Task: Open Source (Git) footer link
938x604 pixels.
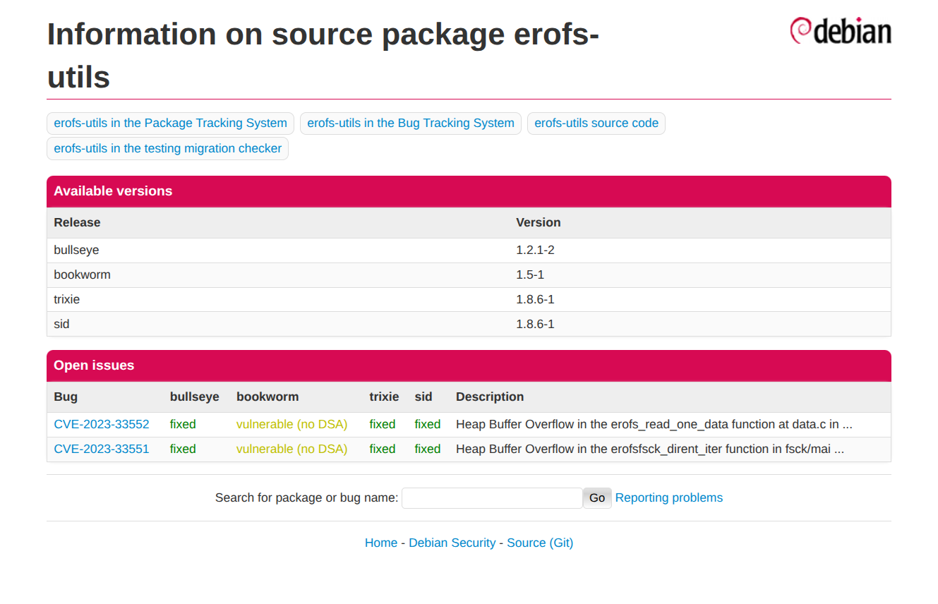Action: (x=540, y=543)
